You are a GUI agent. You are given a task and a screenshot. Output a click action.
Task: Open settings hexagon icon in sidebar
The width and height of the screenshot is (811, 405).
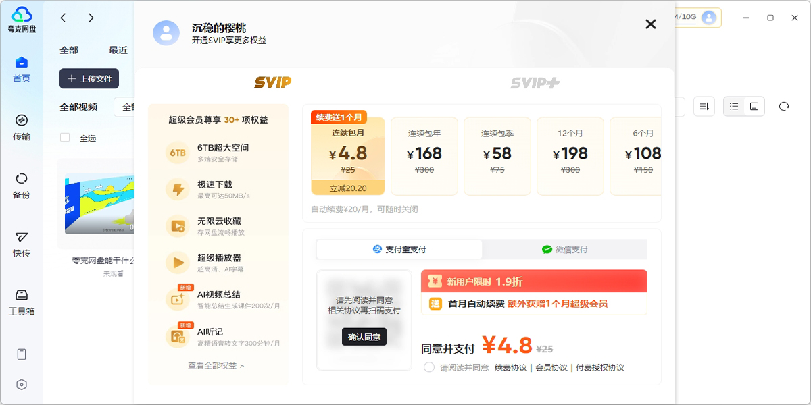tap(22, 385)
